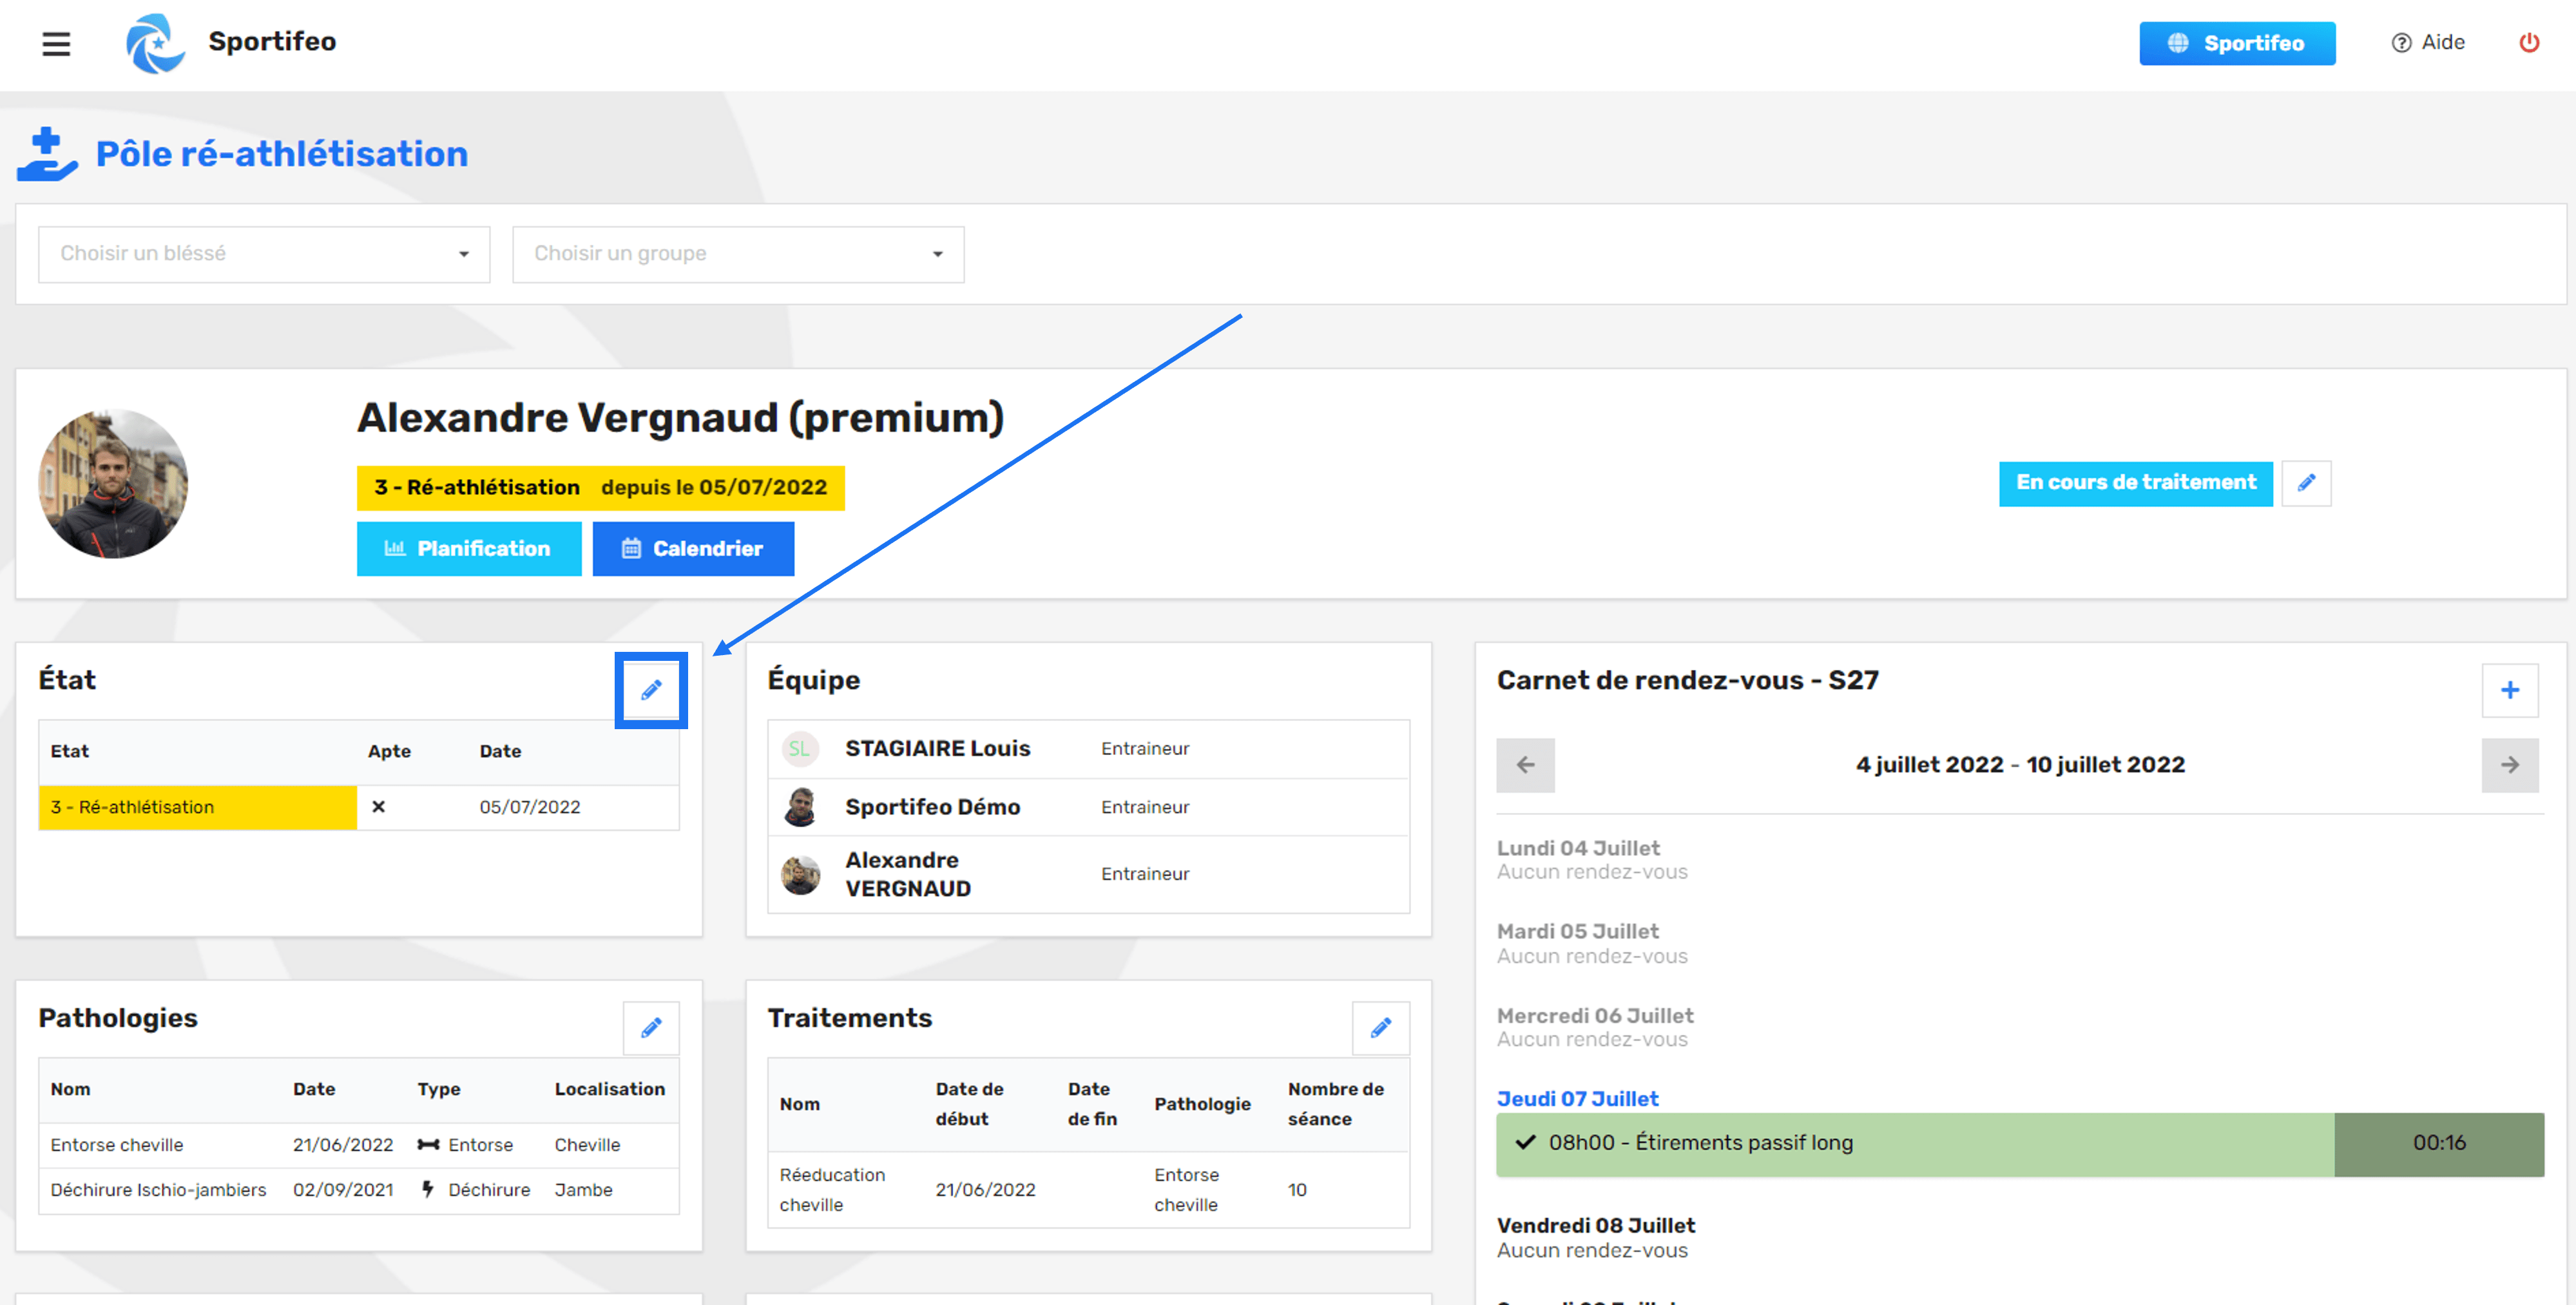Click the Cheville localisation cell
The image size is (2576, 1305).
tap(587, 1145)
